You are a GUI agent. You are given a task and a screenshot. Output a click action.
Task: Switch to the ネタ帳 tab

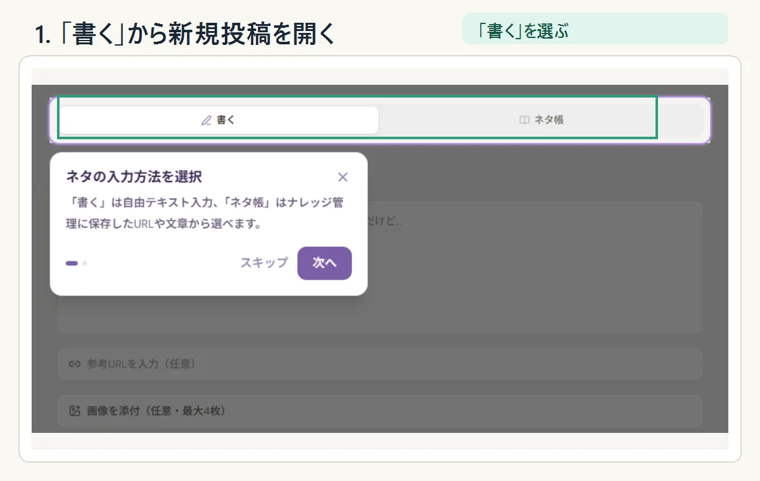coord(541,120)
